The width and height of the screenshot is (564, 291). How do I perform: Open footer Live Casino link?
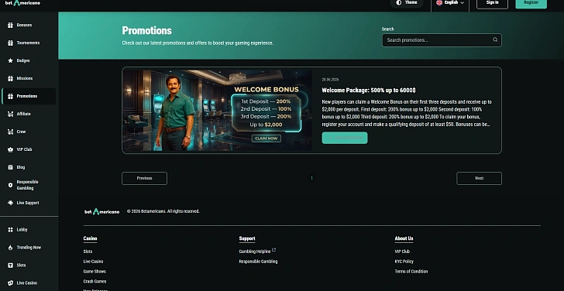click(x=93, y=262)
